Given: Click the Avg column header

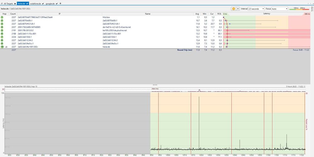Looking at the screenshot, I should 197,14.
